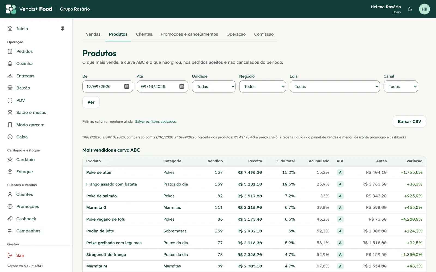Expand the Unidade dropdown
The height and width of the screenshot is (272, 436).
pyautogui.click(x=214, y=86)
